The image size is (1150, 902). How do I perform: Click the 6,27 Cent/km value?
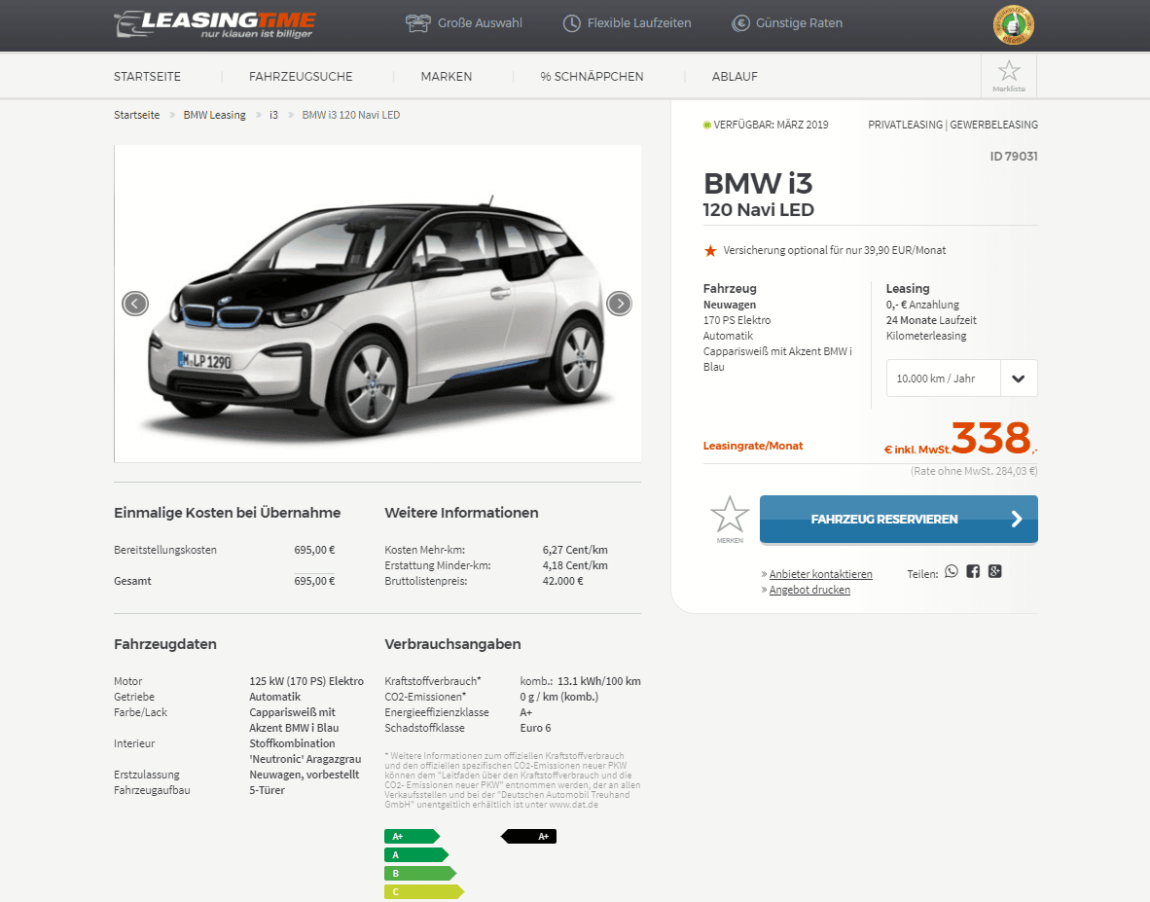[575, 550]
